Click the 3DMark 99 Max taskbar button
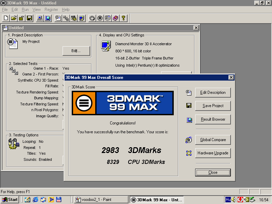Viewport: 272px width, 204px height. point(157,200)
